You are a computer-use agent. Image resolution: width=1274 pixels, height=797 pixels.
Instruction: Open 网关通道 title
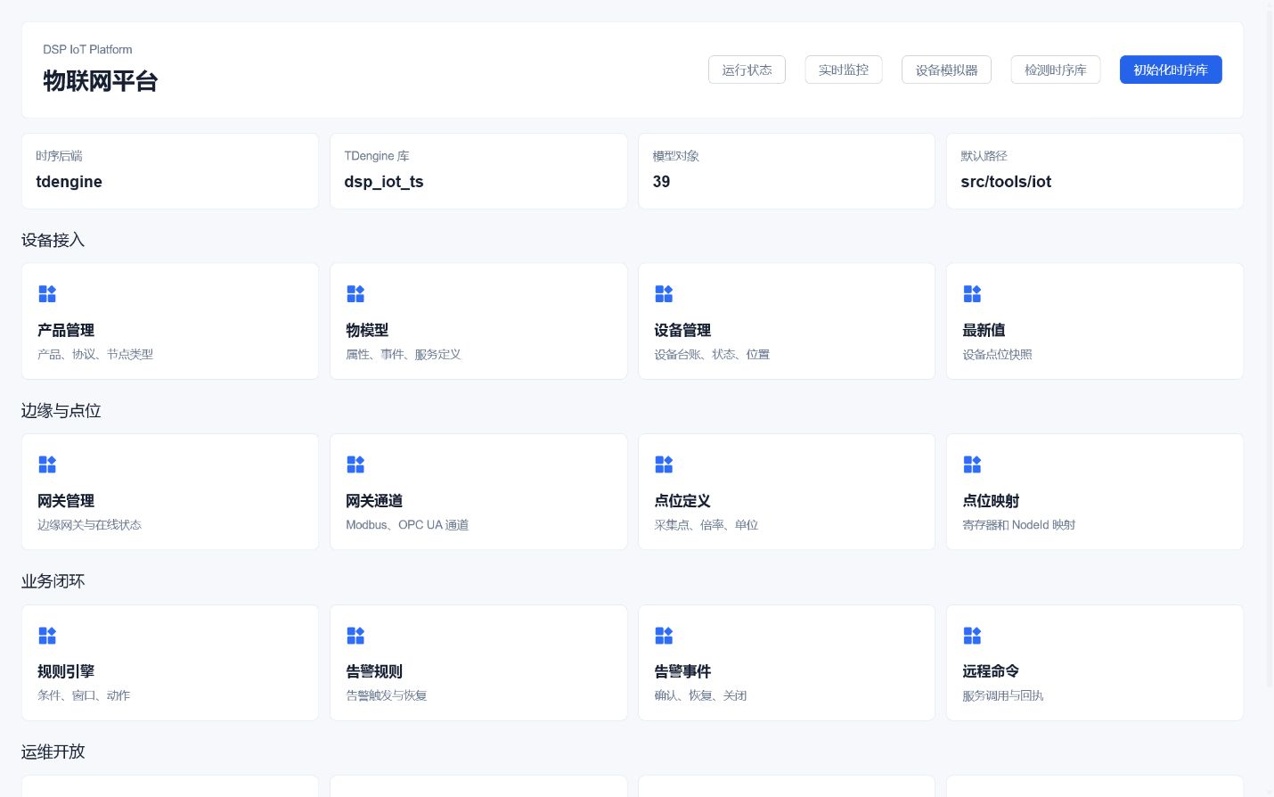click(x=374, y=501)
